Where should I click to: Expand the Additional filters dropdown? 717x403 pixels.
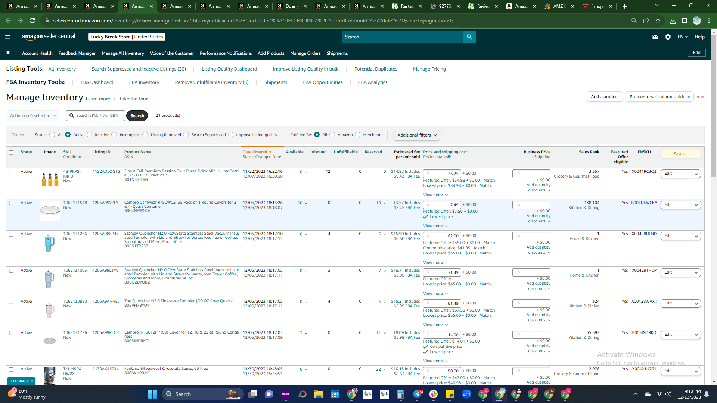click(417, 135)
